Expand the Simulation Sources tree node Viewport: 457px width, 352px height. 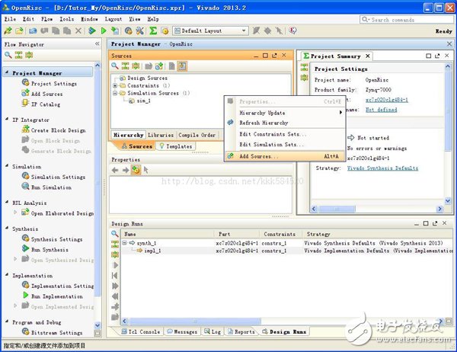(x=115, y=92)
